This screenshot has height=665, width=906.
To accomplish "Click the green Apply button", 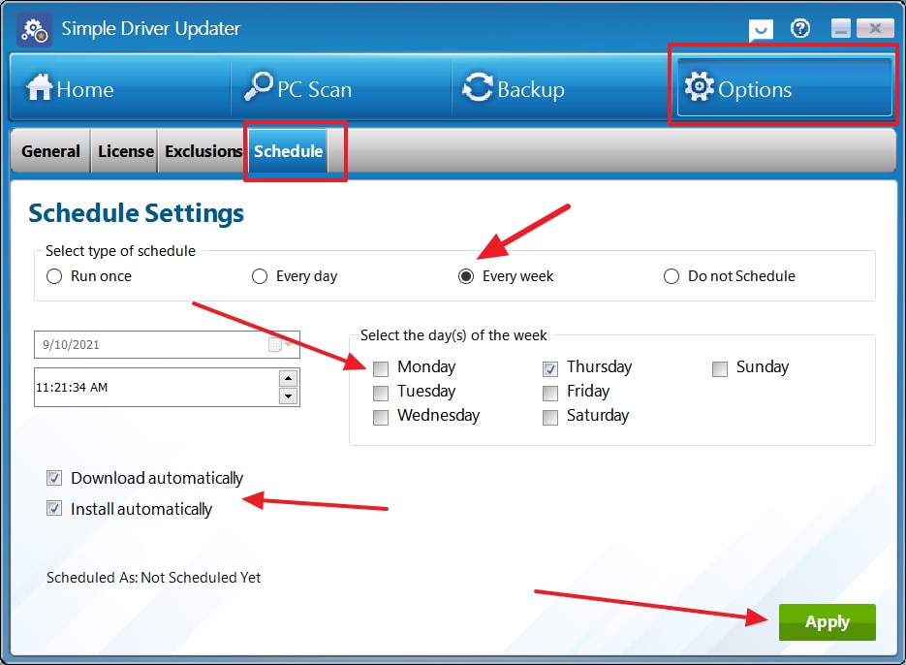I will (827, 621).
